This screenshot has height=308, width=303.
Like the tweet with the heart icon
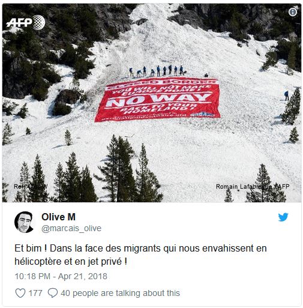coord(20,293)
